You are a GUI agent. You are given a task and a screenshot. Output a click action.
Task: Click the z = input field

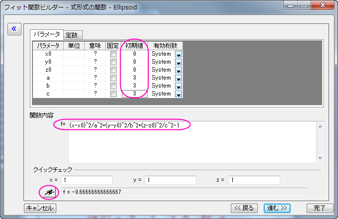click(x=254, y=180)
